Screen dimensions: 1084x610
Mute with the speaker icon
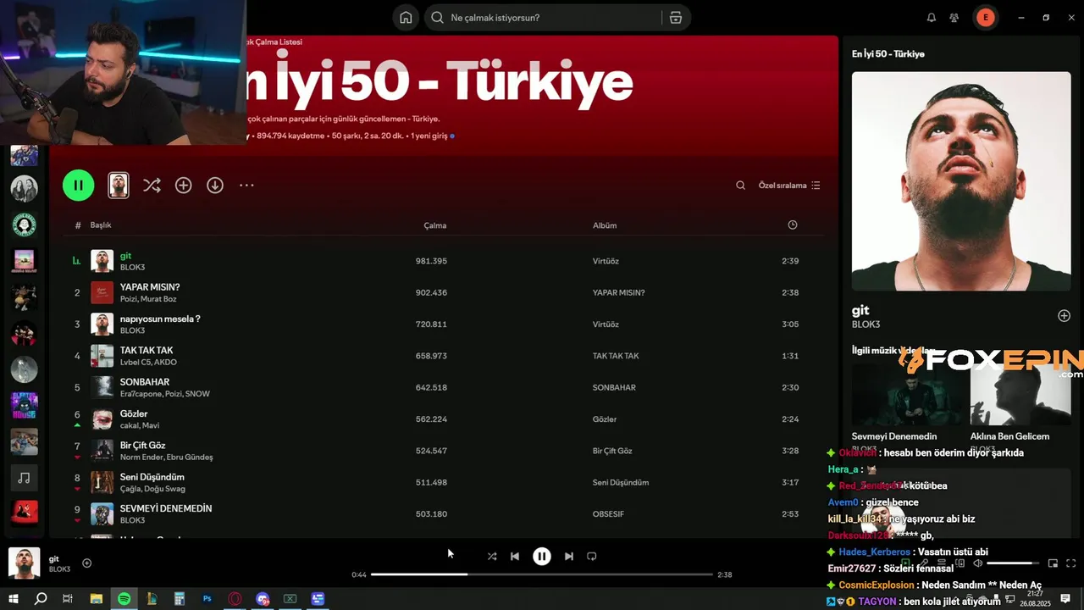click(x=977, y=563)
